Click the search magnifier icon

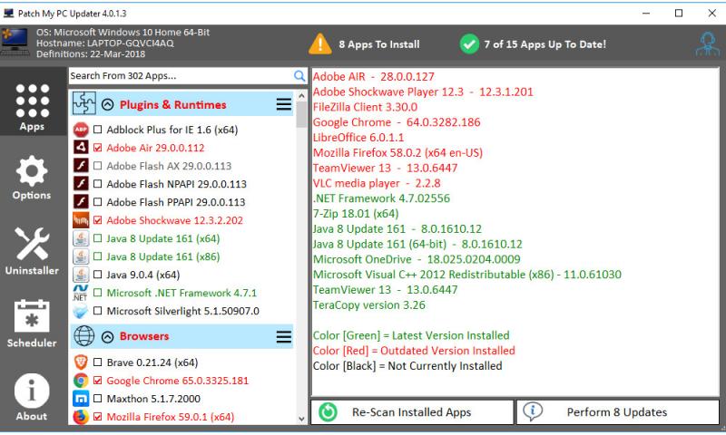299,76
